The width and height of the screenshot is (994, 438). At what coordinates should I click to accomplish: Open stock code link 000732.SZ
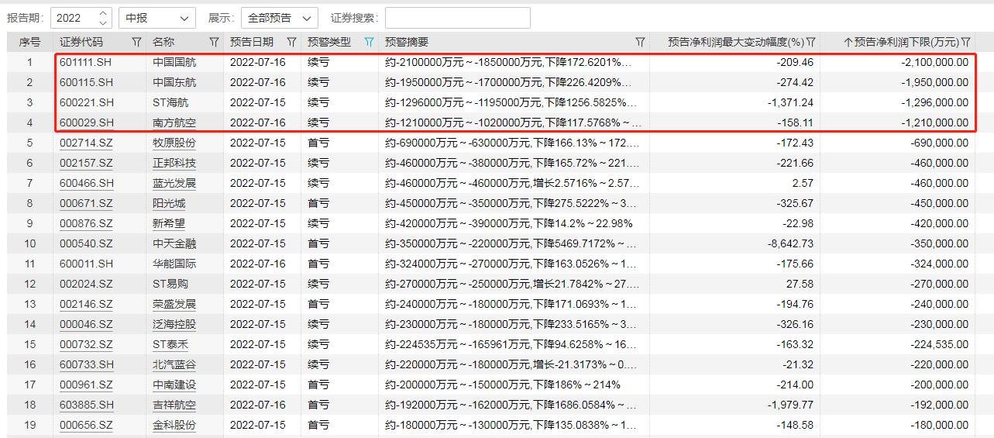point(86,344)
